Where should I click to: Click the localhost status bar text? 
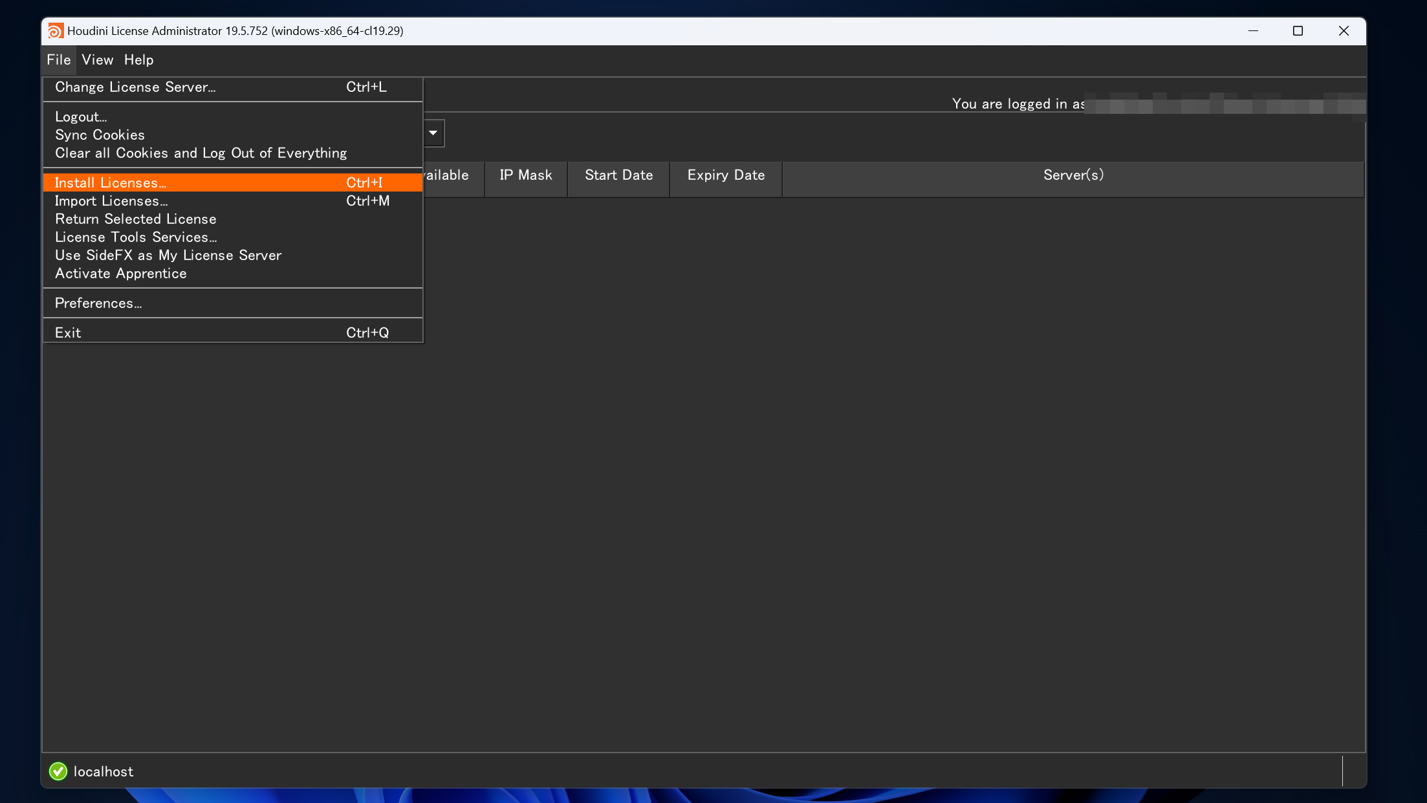click(103, 771)
